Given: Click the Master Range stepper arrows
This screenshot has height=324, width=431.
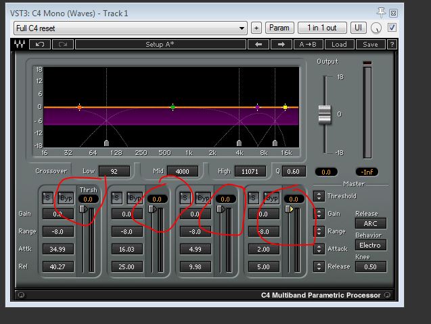Looking at the screenshot, I should (x=319, y=231).
